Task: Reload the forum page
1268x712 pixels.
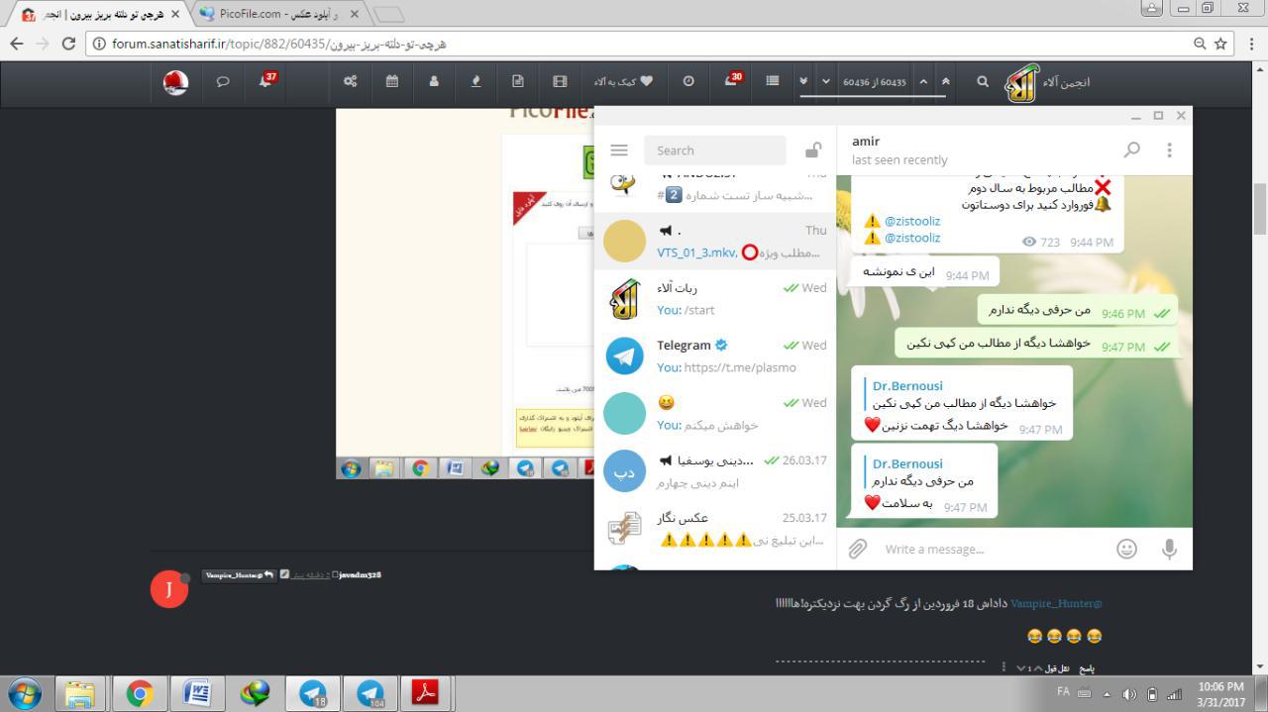Action: (68, 44)
